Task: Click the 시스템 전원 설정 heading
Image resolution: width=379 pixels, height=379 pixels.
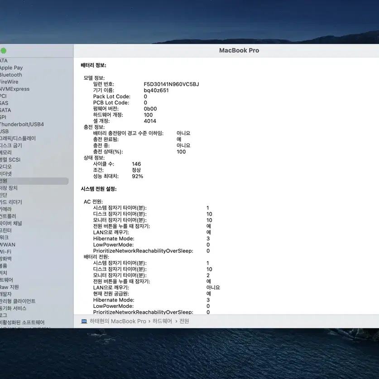Action: pyautogui.click(x=99, y=189)
